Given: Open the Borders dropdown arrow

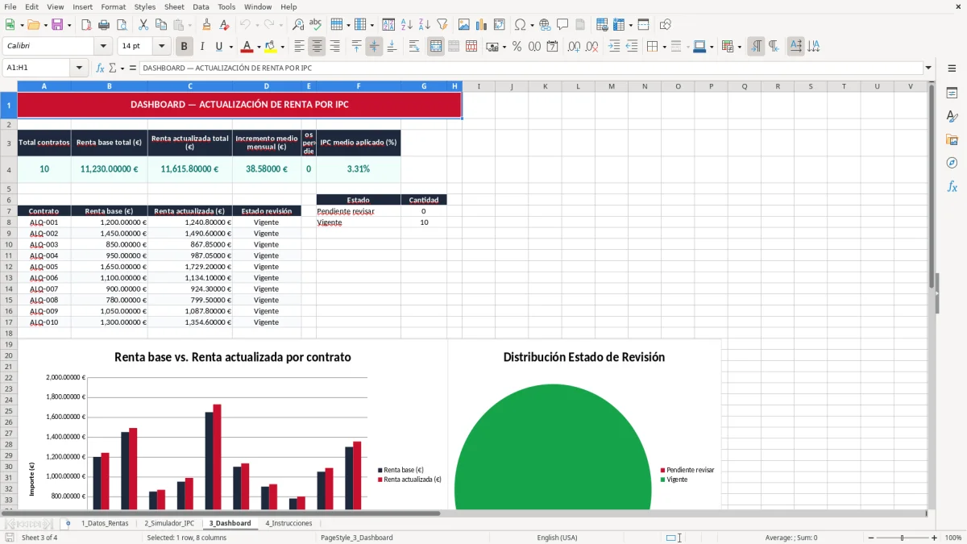Looking at the screenshot, I should 664,47.
